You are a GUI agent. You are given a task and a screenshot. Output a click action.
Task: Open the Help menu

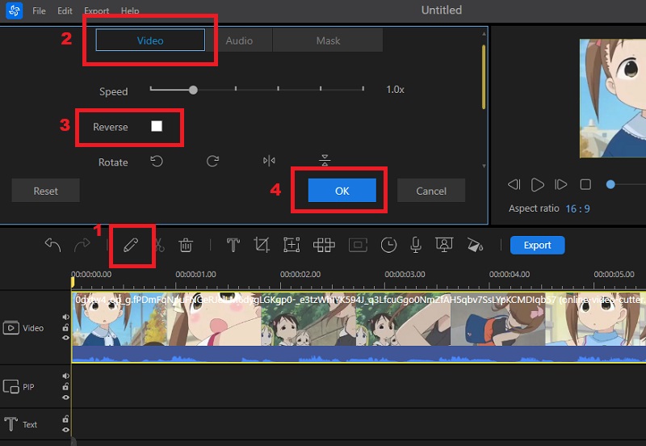(130, 11)
